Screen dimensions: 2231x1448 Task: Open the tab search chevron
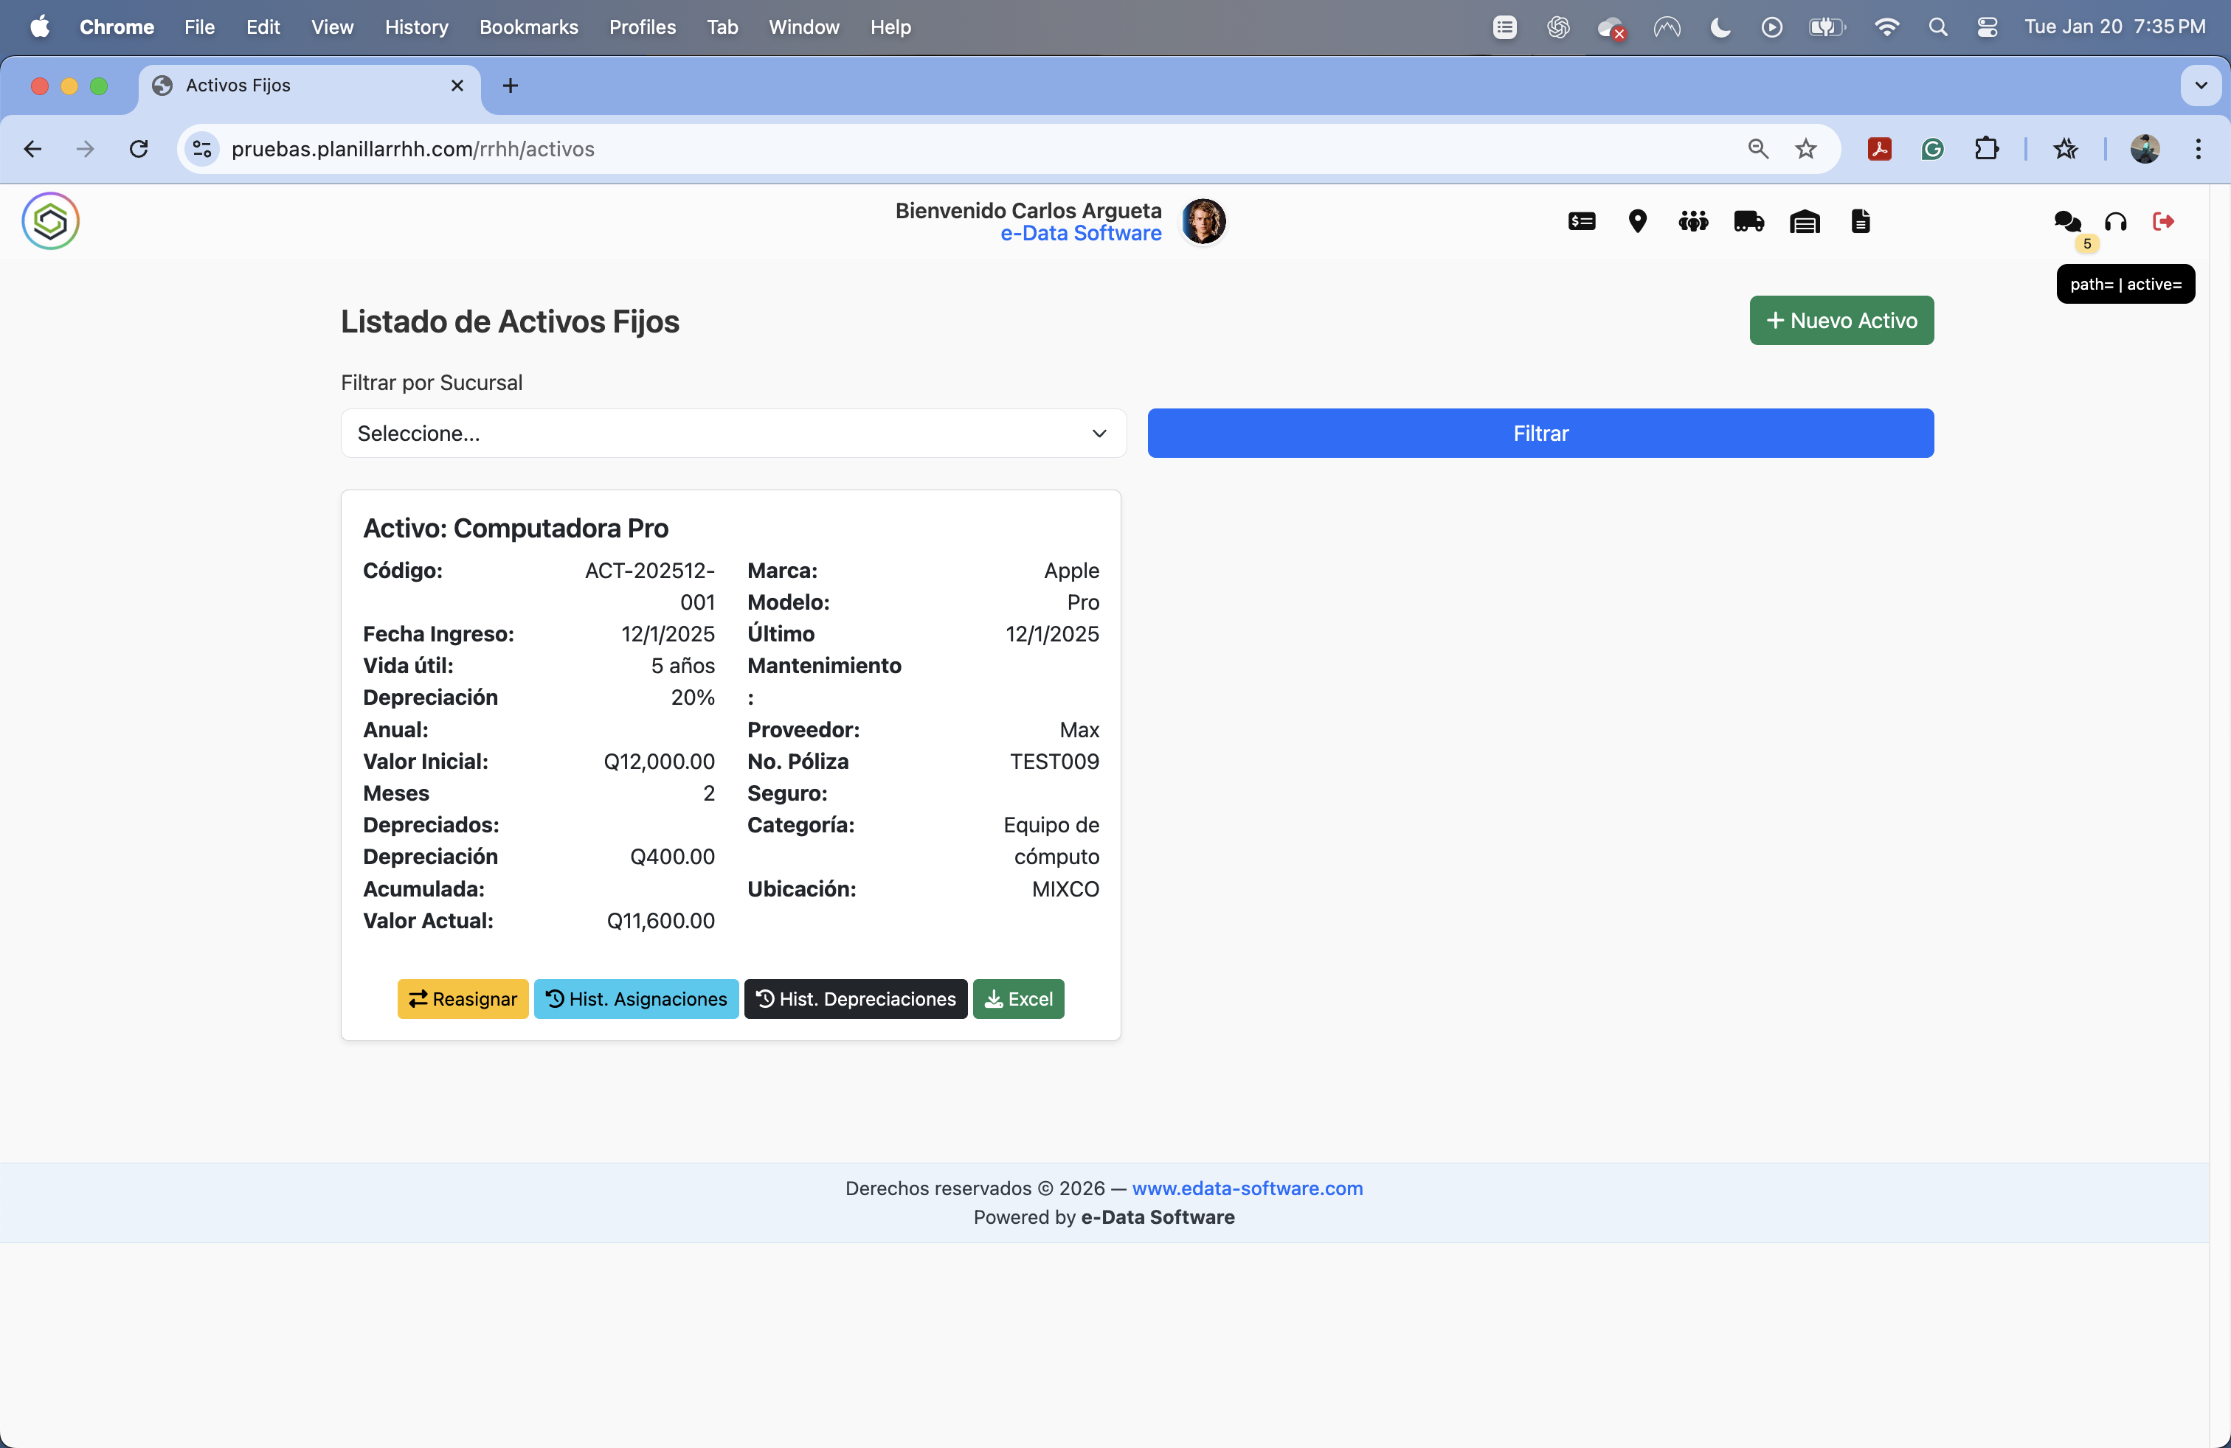point(2199,86)
